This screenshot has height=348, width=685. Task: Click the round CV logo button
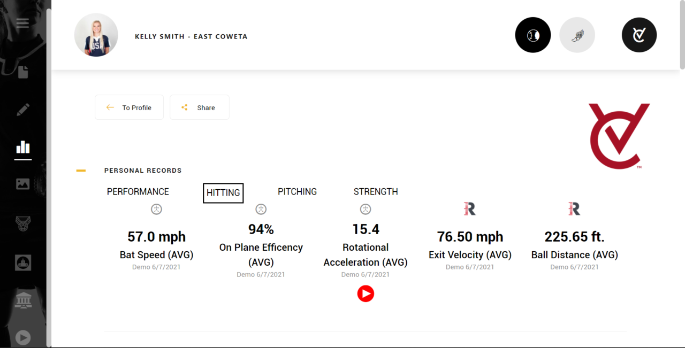tap(639, 35)
